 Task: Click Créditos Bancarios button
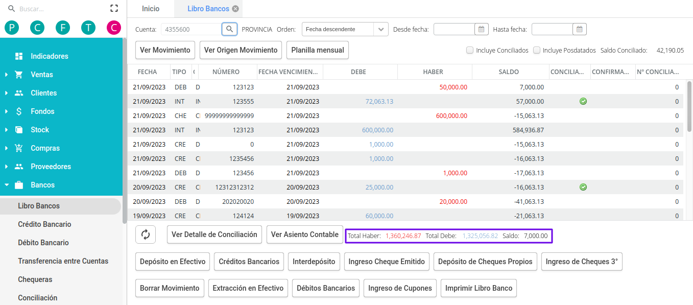coord(249,262)
